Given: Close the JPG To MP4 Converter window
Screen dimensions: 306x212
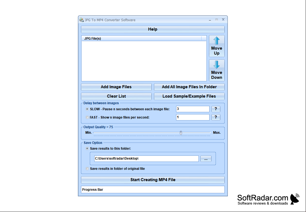Looking at the screenshot, I should (223, 20).
